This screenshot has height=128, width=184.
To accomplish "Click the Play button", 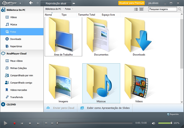I will pyautogui.click(x=5, y=123).
